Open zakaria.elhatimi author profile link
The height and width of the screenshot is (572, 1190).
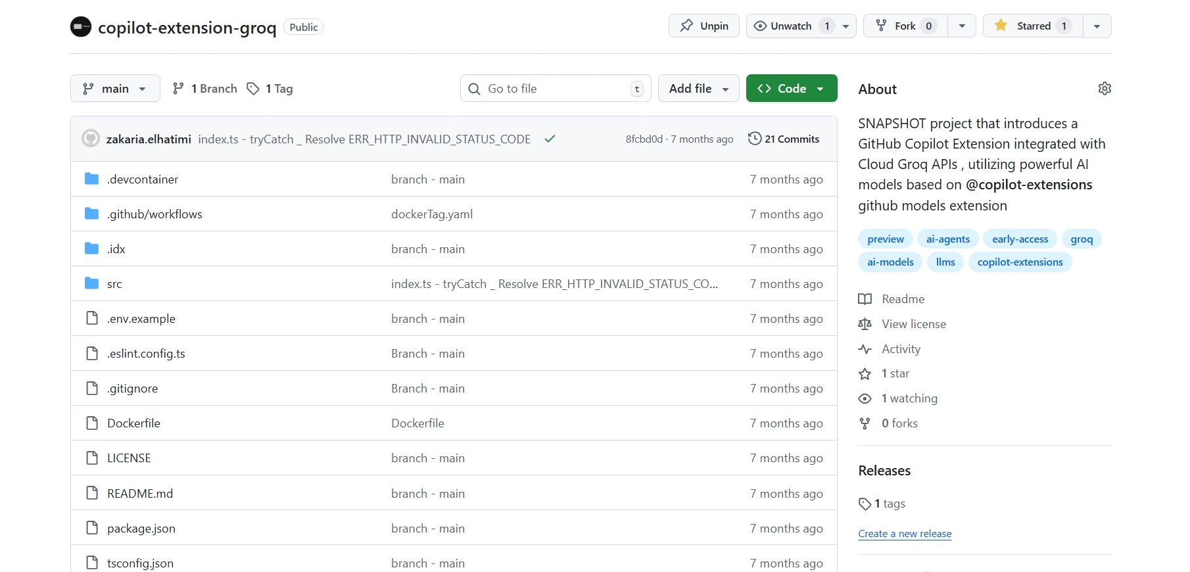149,139
